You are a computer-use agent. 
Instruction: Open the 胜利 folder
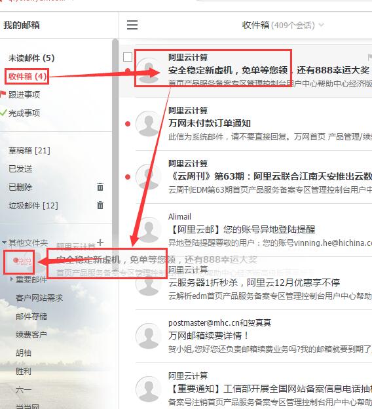pos(24,371)
